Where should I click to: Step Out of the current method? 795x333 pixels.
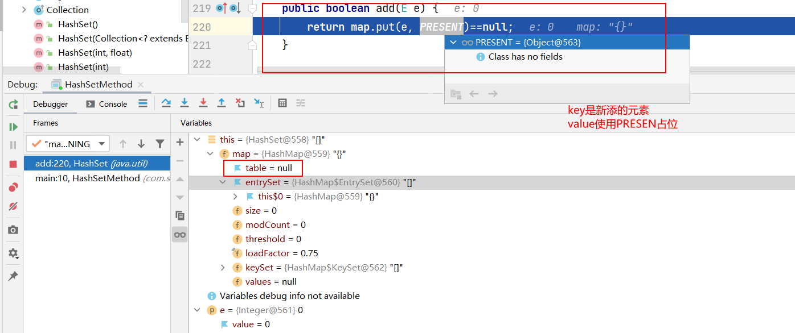[222, 103]
